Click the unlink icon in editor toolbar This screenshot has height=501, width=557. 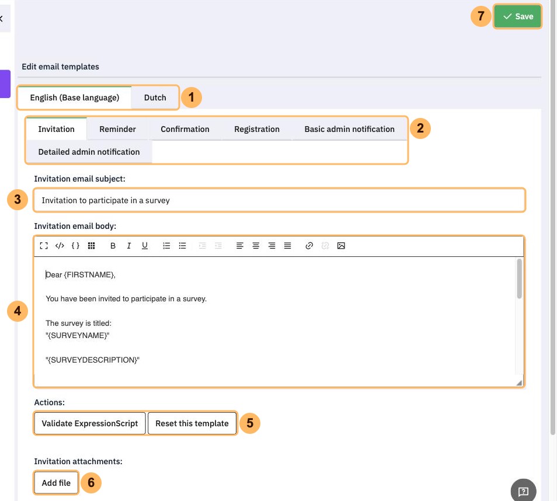[325, 245]
